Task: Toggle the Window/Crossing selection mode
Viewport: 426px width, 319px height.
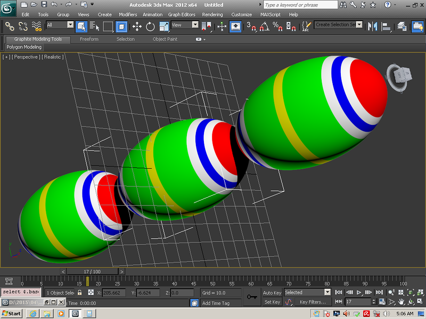Action: coord(122,26)
